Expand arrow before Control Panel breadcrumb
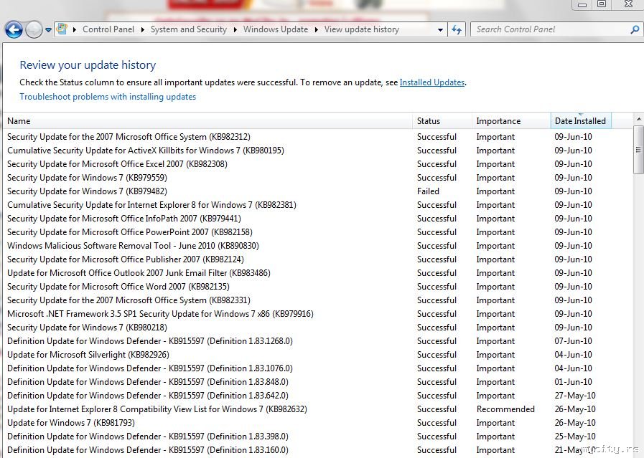 coord(75,29)
